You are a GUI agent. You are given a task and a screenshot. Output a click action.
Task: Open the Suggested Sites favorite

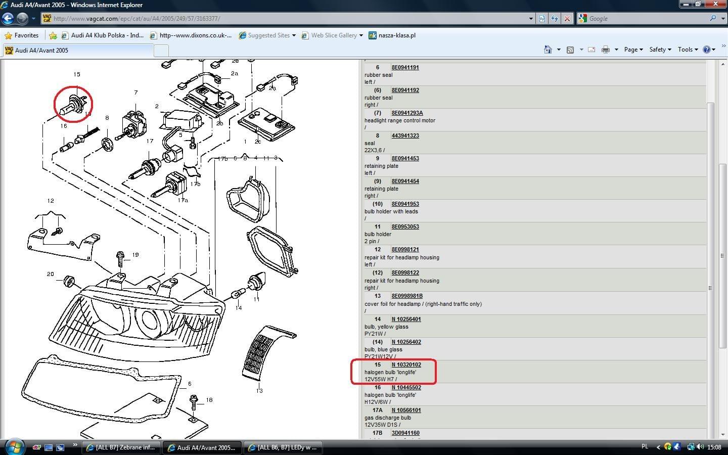[x=267, y=35]
